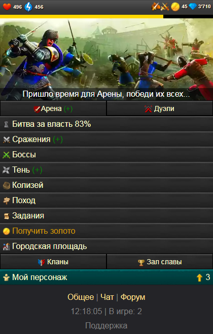
Task: Go to Боссы section
Action: click(106, 155)
